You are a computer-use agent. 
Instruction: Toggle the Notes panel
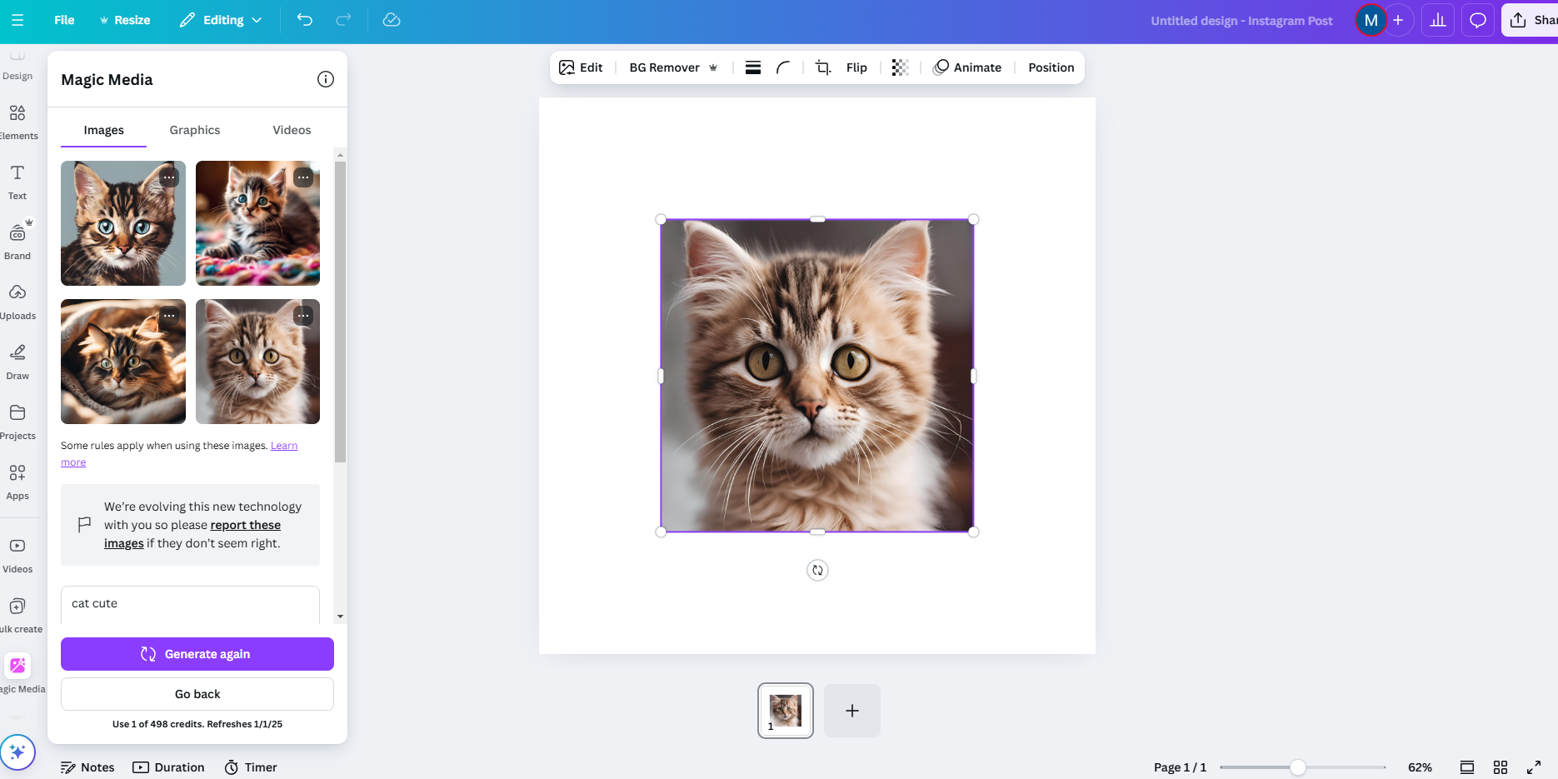87,767
